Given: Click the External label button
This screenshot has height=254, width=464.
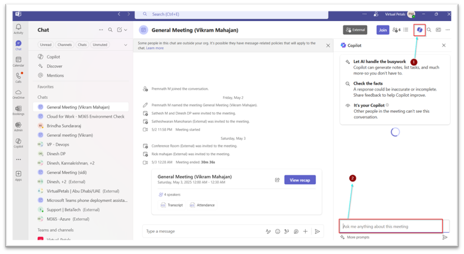Looking at the screenshot, I should coord(355,30).
